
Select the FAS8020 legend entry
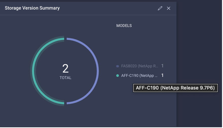coord(140,66)
